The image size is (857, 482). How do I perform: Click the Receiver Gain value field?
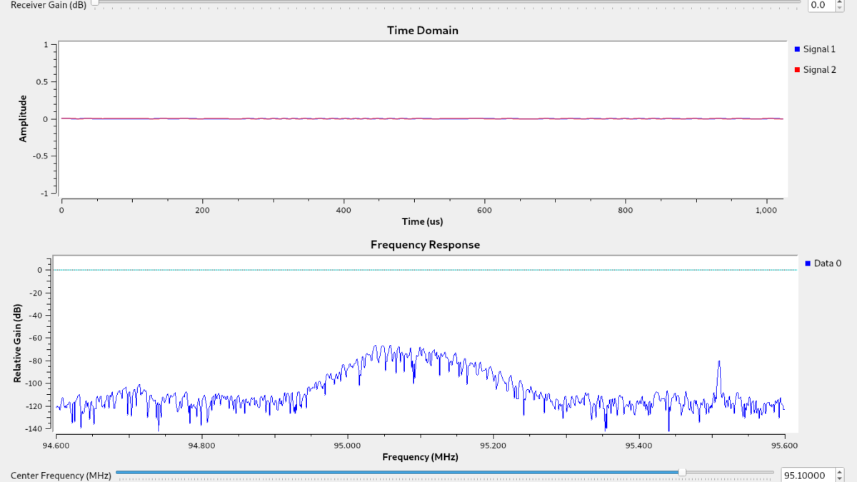(x=820, y=5)
